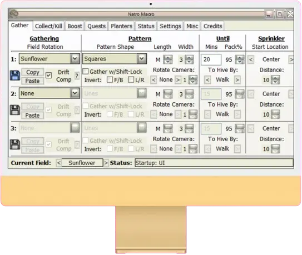Open Drift Comp help for field 1
The width and height of the screenshot is (302, 255).
77,76
